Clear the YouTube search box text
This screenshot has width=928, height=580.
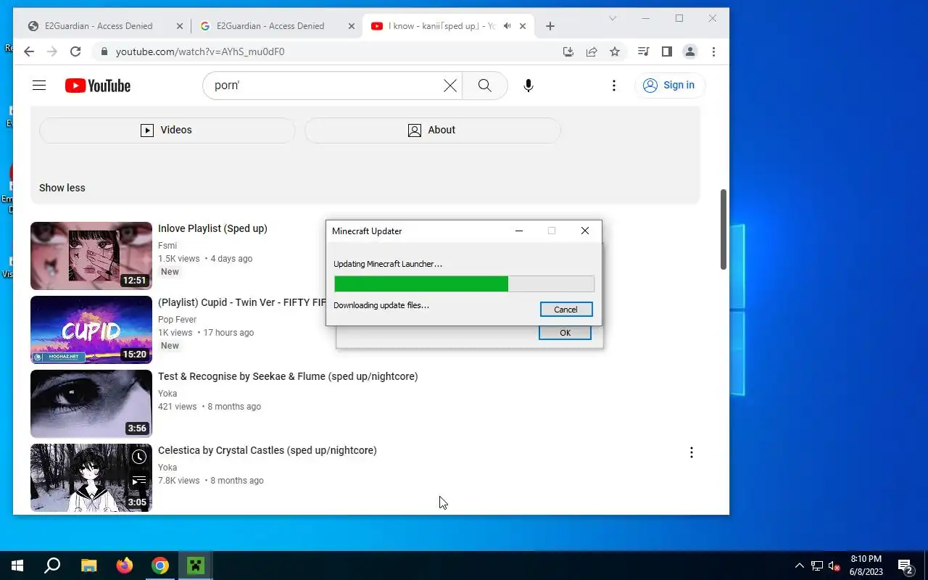pos(450,86)
